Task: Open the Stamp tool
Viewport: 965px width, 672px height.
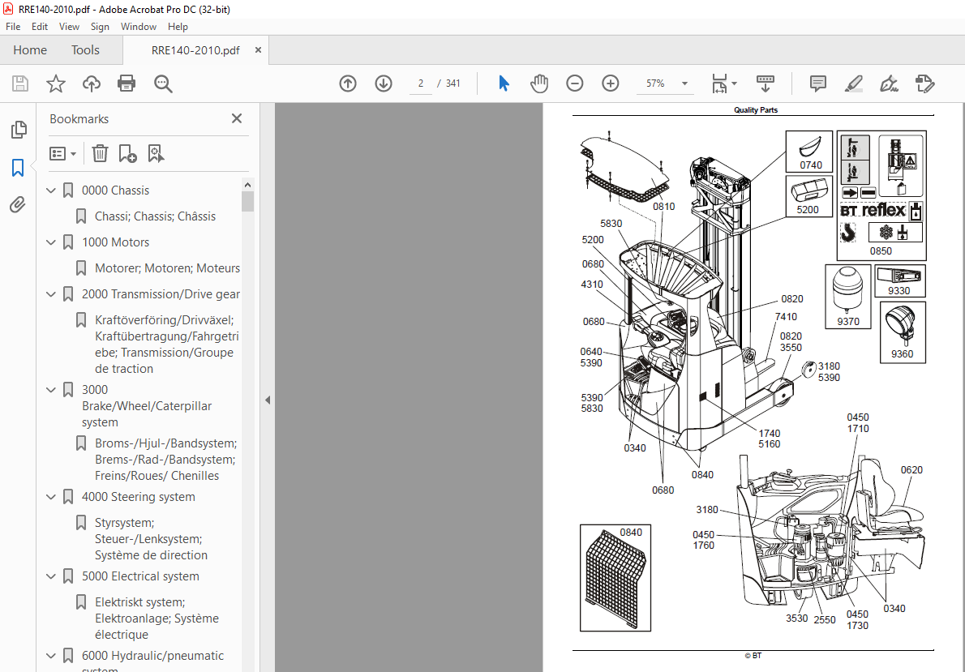Action: [x=925, y=83]
